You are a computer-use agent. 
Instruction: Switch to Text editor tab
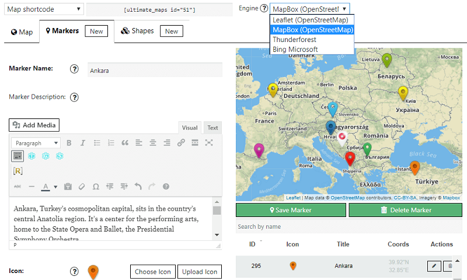coord(212,128)
